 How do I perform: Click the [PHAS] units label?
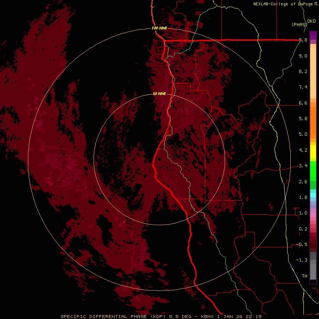click(300, 24)
